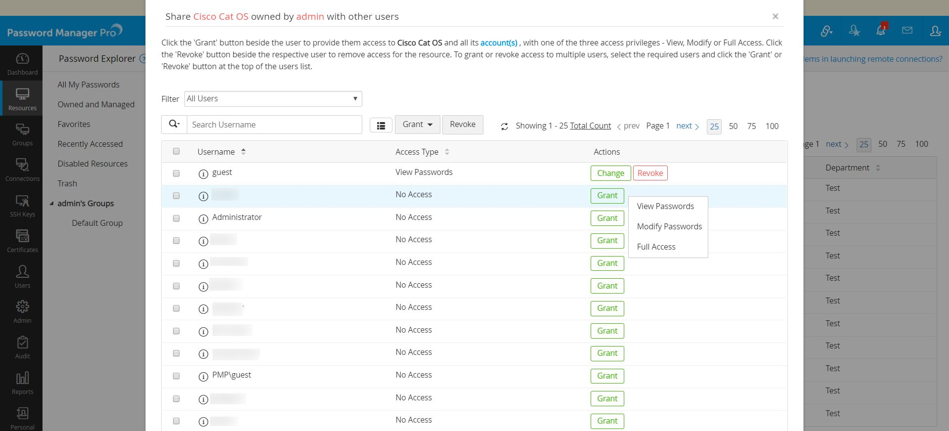This screenshot has height=431, width=949.
Task: Check the Administrator row checkbox
Action: pyautogui.click(x=176, y=218)
